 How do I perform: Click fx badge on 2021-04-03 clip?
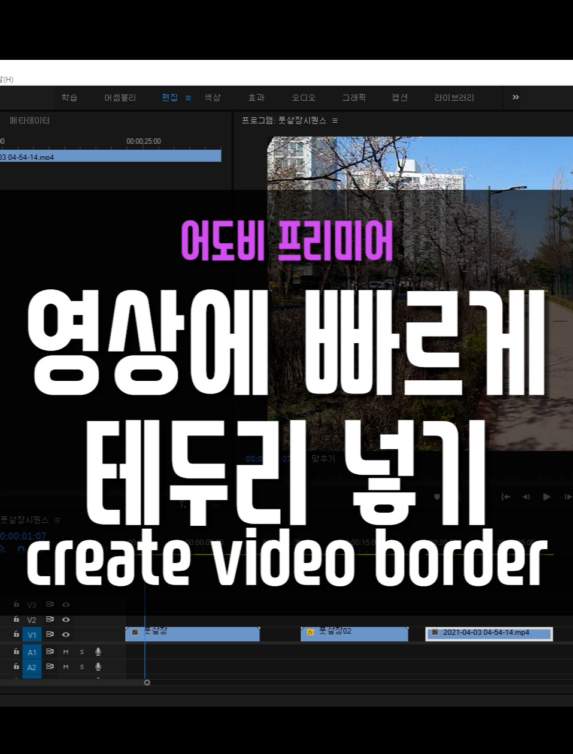click(435, 632)
